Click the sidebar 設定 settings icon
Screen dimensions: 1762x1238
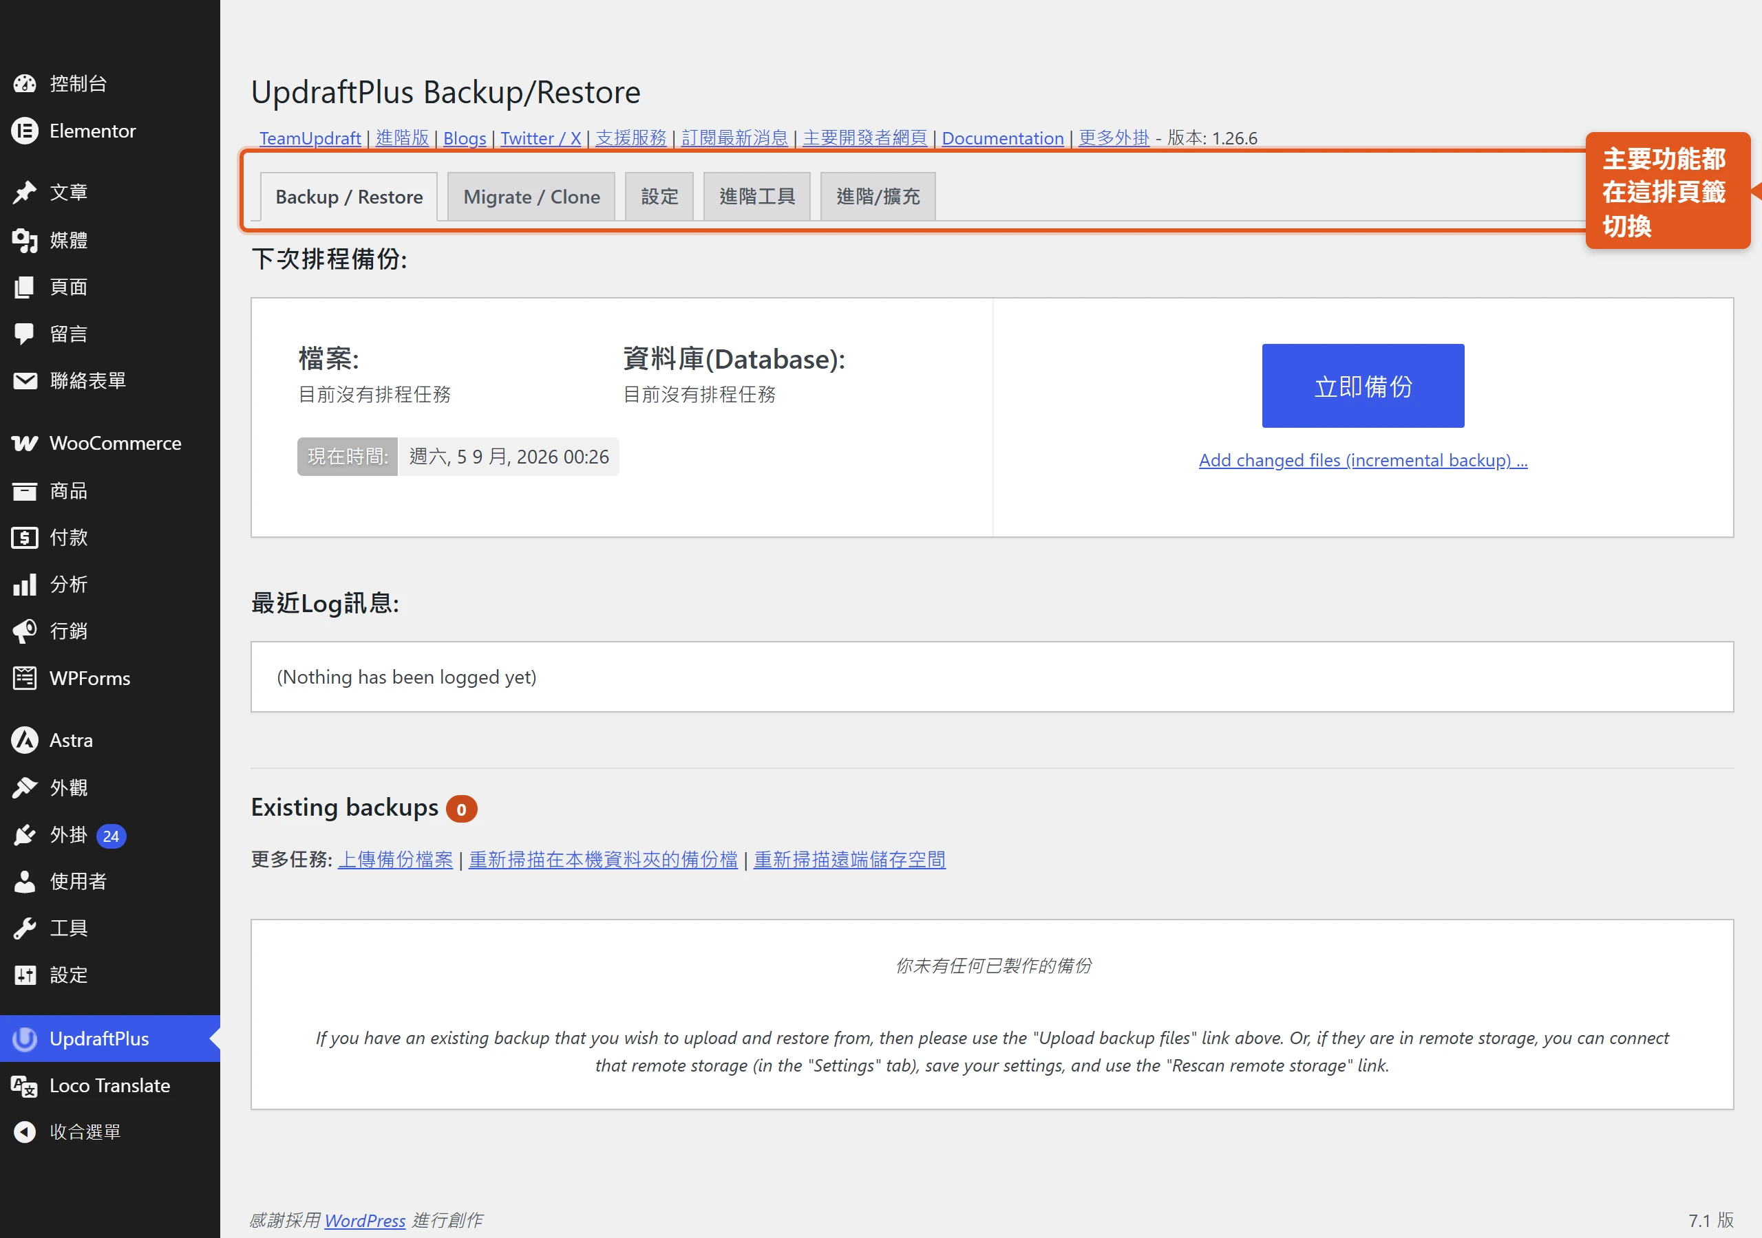click(x=25, y=975)
